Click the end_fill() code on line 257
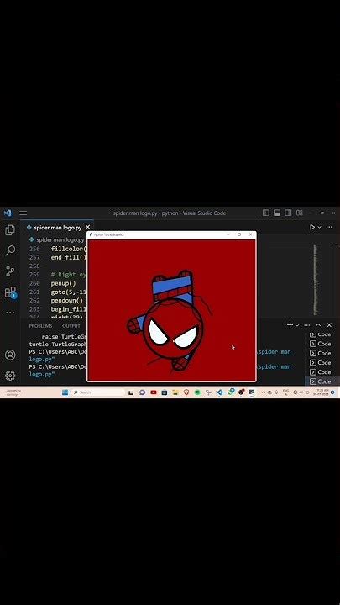This screenshot has height=605, width=340. click(69, 257)
